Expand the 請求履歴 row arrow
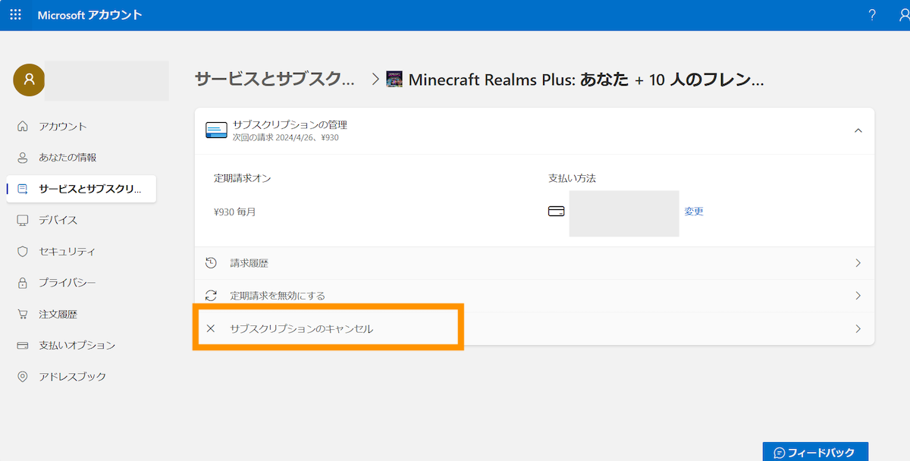The image size is (910, 461). pos(858,263)
